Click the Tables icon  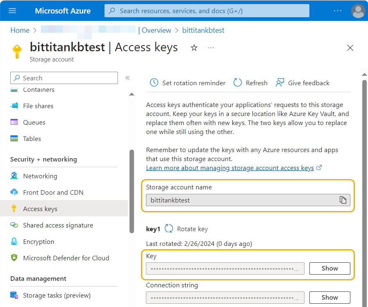coord(14,139)
